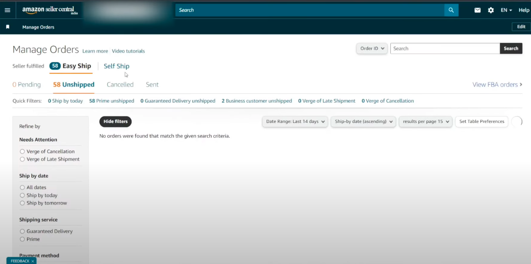
Task: Click the Set Table Preferences button
Action: pyautogui.click(x=482, y=121)
